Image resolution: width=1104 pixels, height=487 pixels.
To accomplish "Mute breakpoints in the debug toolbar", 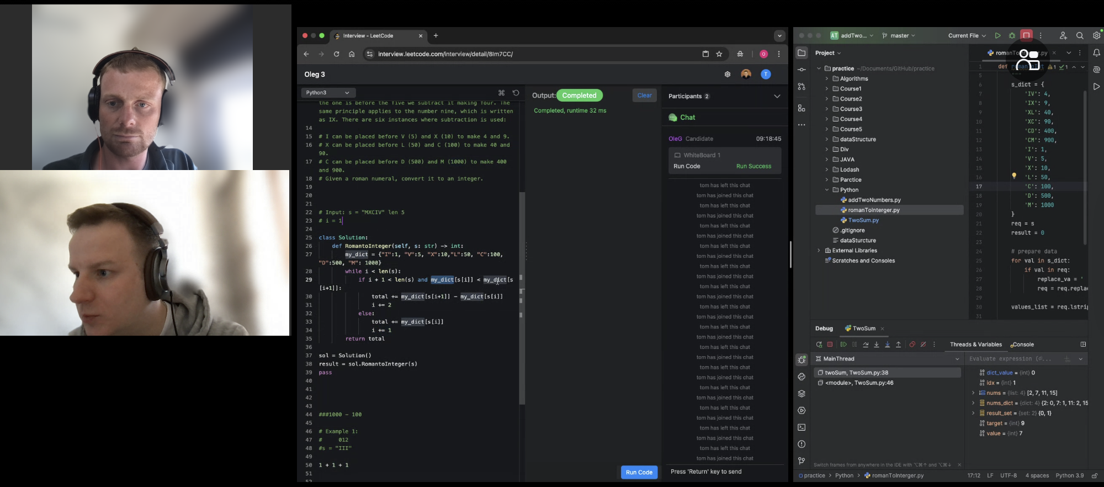I will tap(923, 345).
